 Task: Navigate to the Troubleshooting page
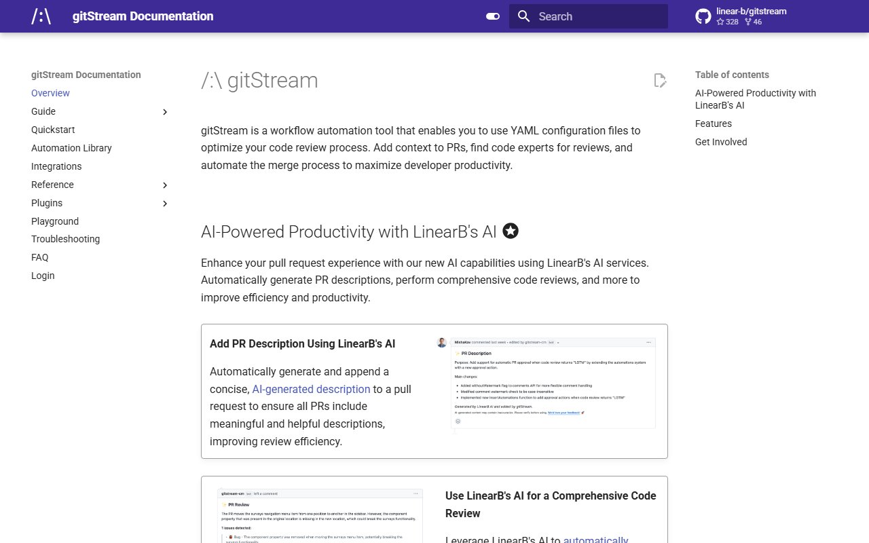pyautogui.click(x=65, y=239)
